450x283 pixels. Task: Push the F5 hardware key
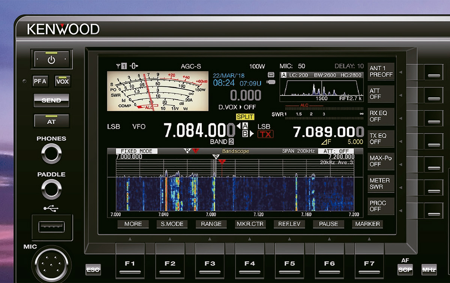point(289,261)
